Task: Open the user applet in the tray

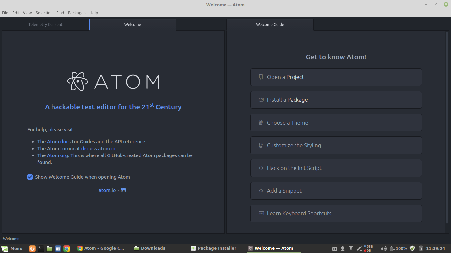Action: pos(343,249)
